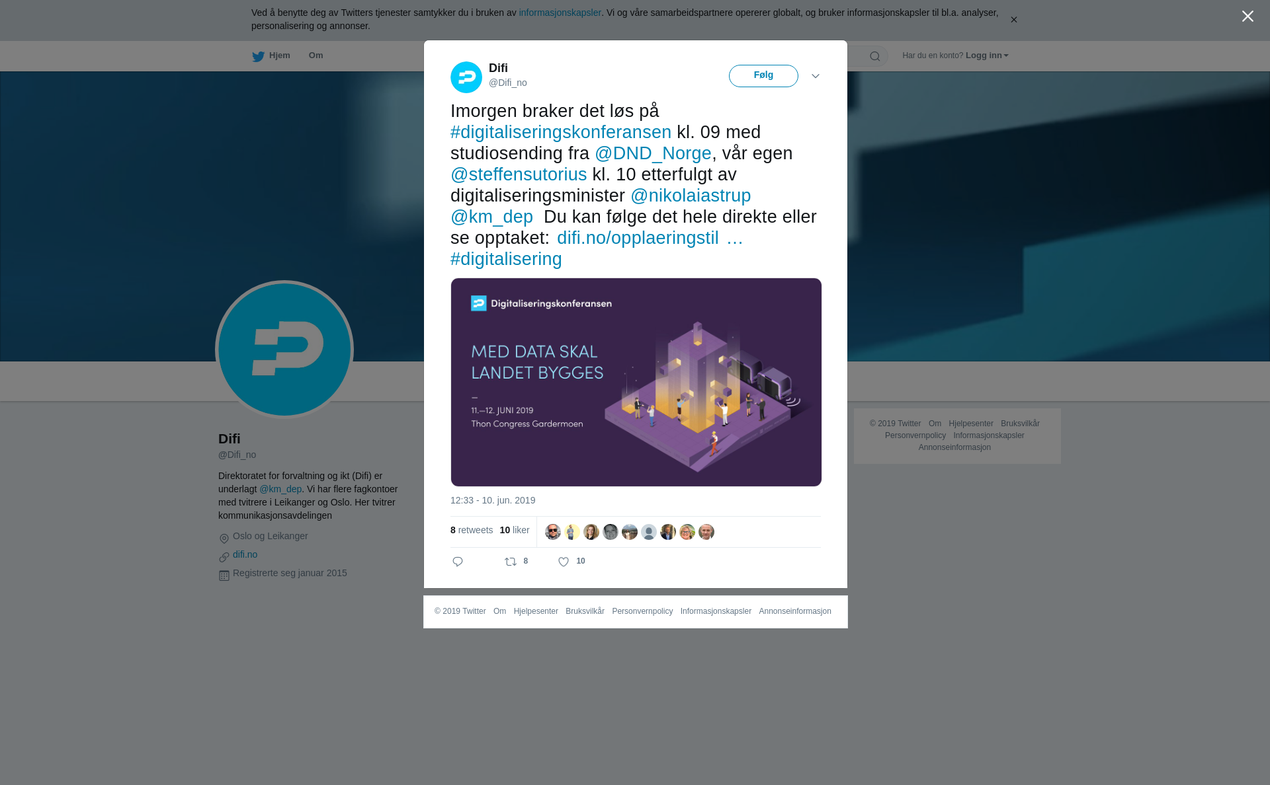Open the Om menu item in top bar
This screenshot has height=785, width=1270.
tap(316, 56)
